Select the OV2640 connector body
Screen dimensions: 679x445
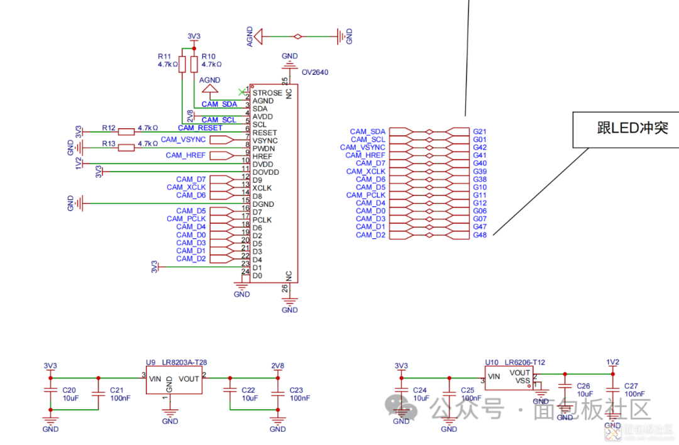pos(273,184)
